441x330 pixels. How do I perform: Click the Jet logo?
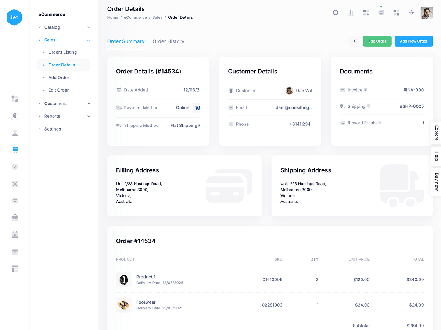pyautogui.click(x=14, y=17)
